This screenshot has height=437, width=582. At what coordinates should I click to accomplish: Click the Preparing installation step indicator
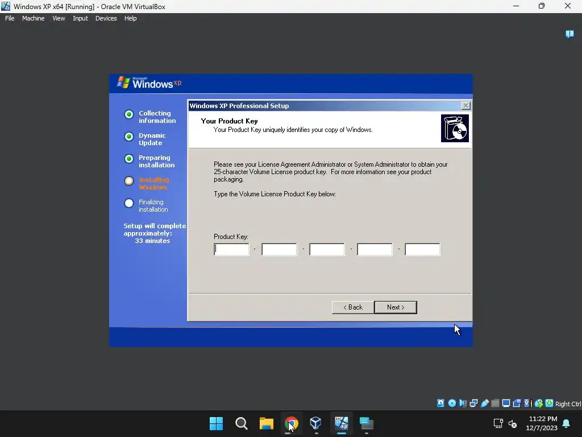click(x=129, y=159)
